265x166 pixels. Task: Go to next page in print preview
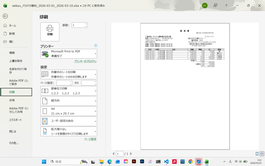131,154
